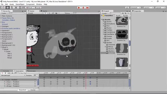Open the Account dropdown

[136, 8]
